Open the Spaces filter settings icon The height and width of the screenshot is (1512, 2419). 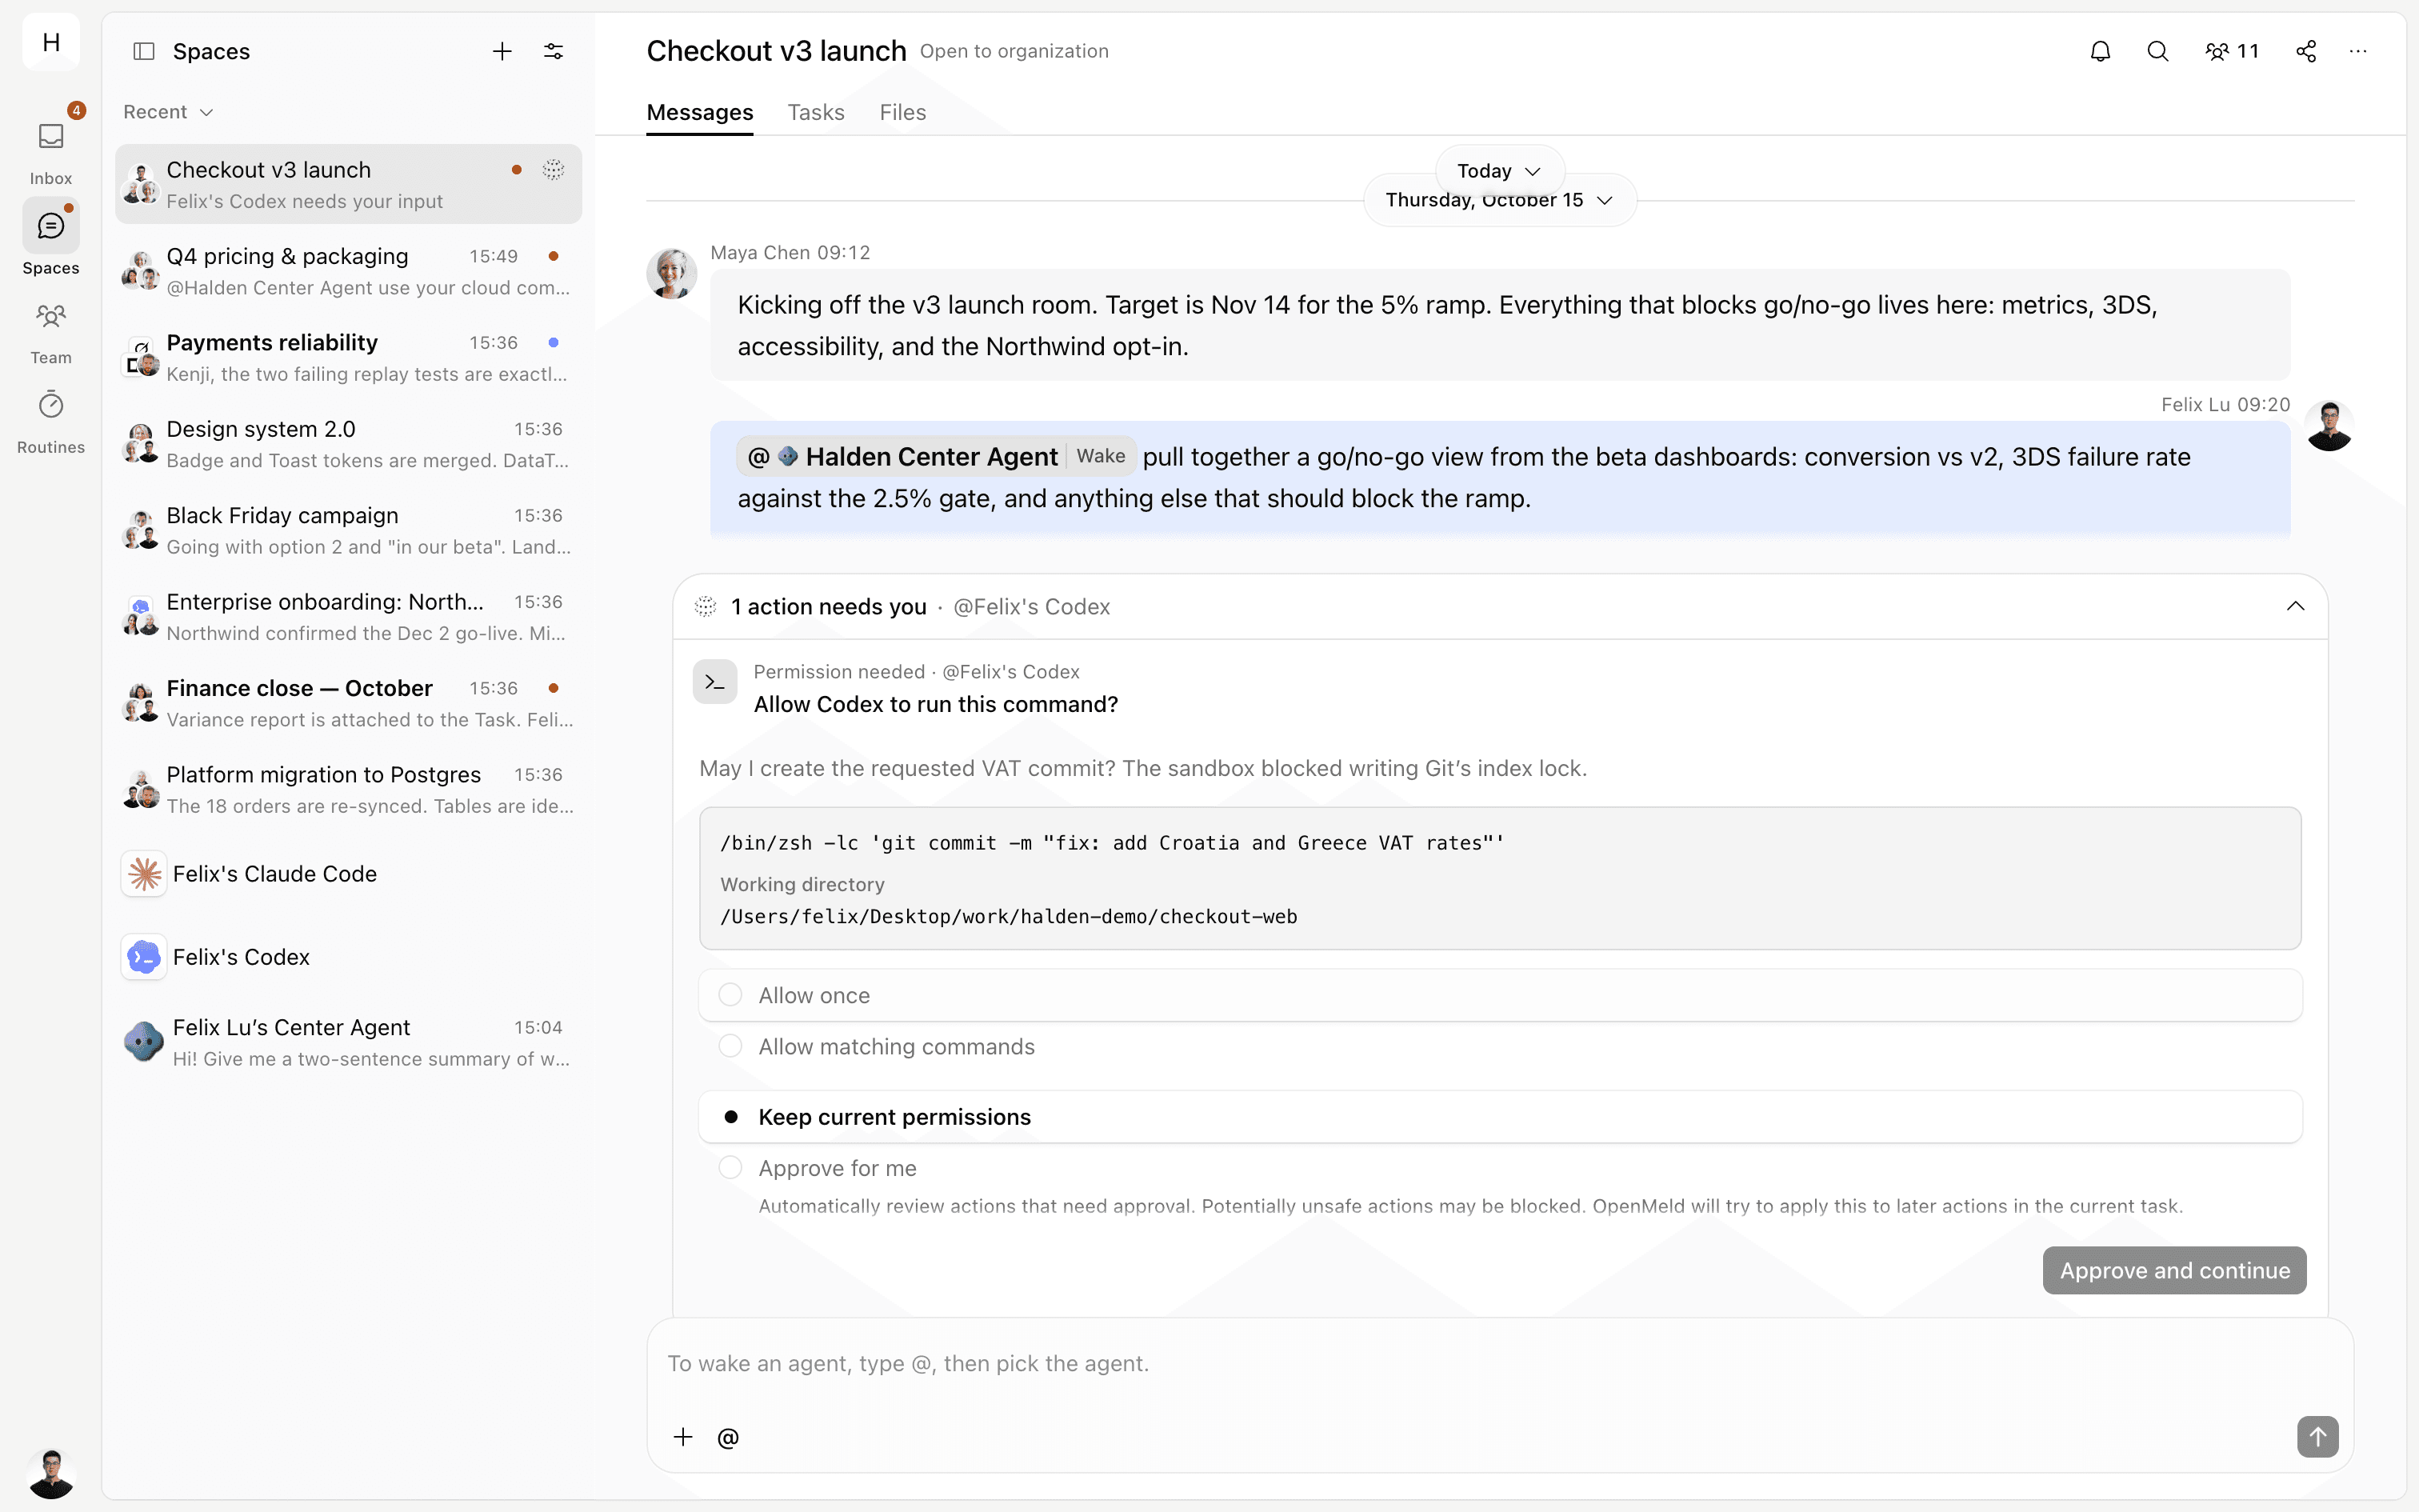553,51
